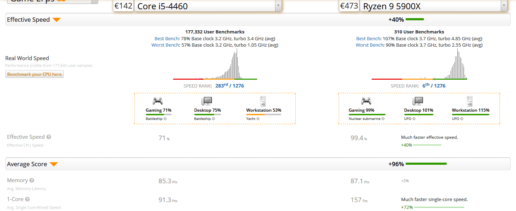Open the help icon beside UFO under Workstation 115%
Screen dimensions: 516x211
point(462,118)
